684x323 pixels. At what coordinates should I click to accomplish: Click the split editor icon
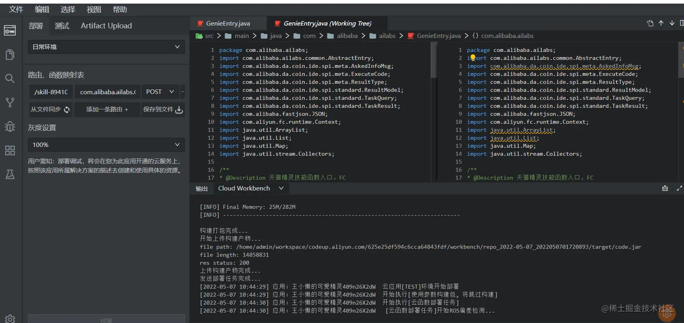[x=681, y=24]
